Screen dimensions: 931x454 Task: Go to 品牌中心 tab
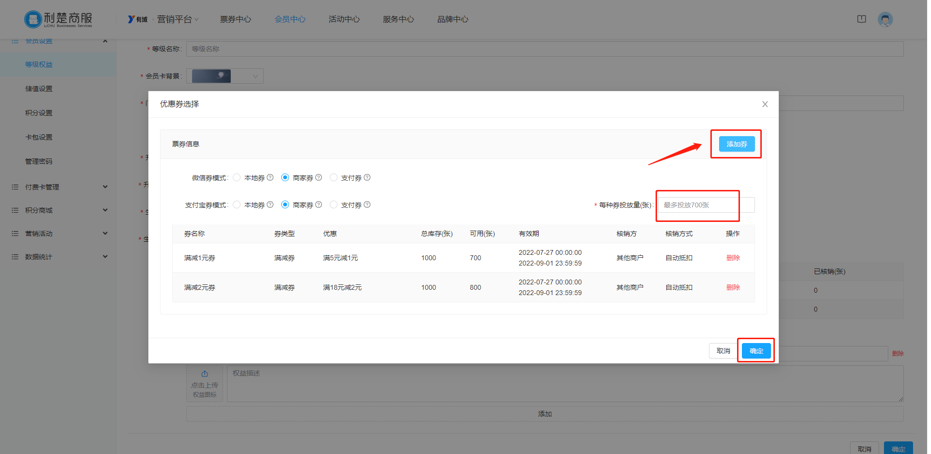453,19
